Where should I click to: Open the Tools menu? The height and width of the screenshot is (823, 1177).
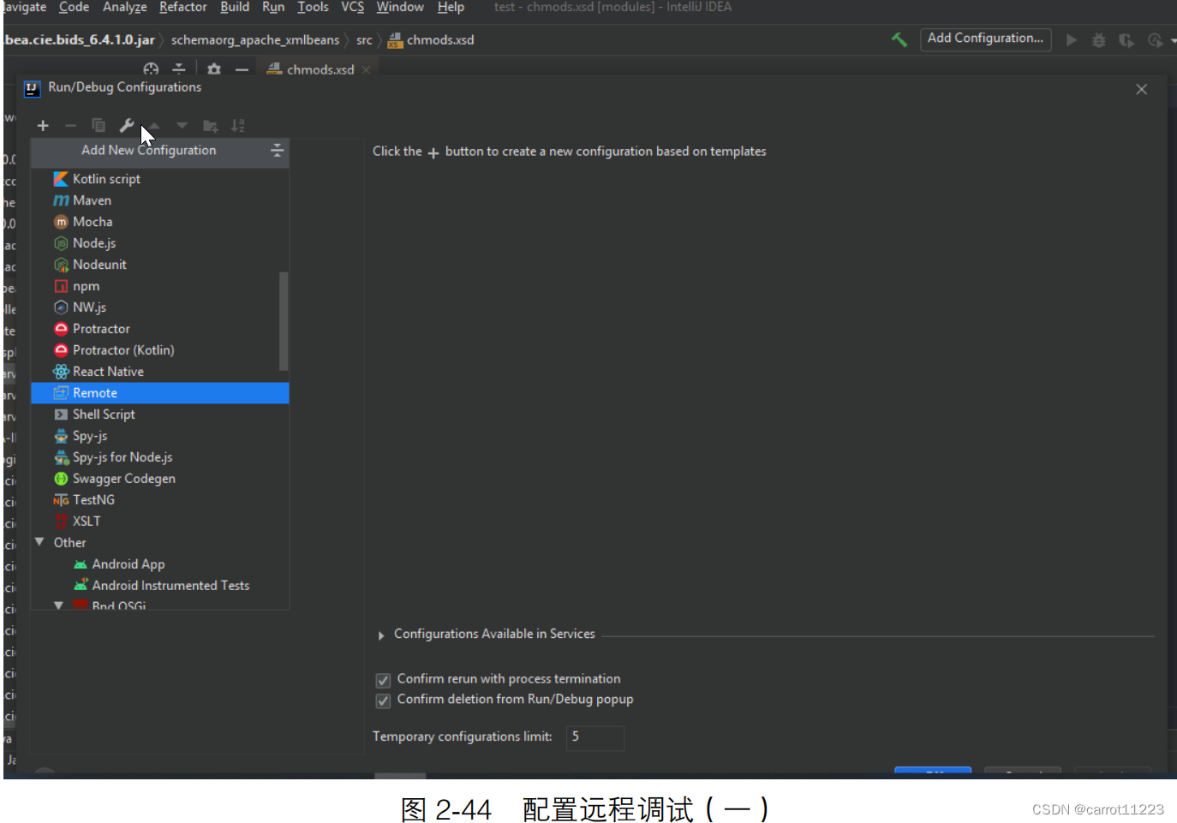[313, 7]
